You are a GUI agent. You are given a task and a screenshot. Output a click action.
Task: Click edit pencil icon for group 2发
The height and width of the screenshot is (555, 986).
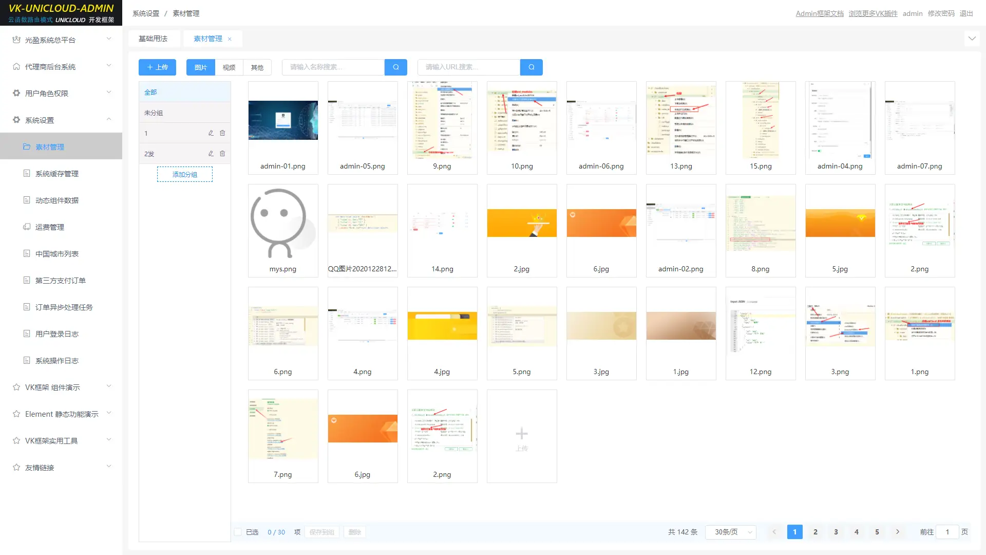[211, 154]
